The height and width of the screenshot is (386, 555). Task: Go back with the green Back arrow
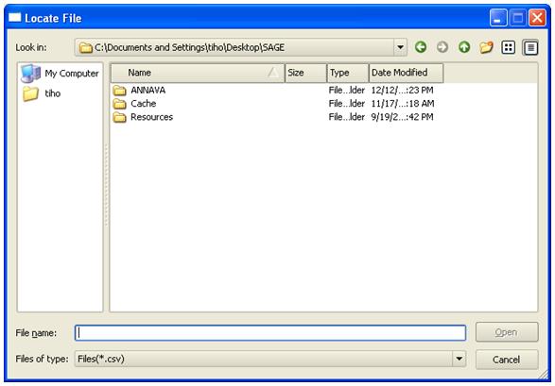(421, 47)
